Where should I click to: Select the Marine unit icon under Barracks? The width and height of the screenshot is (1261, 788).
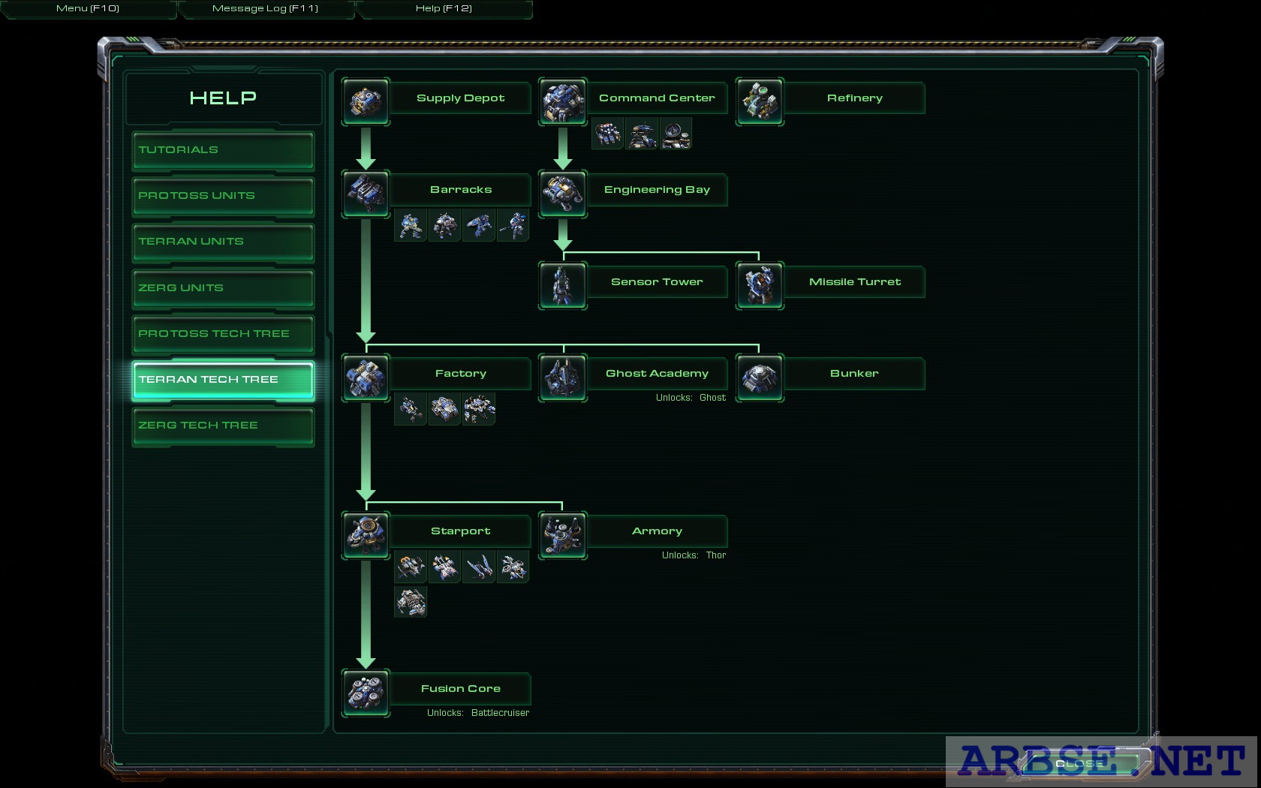(x=410, y=225)
